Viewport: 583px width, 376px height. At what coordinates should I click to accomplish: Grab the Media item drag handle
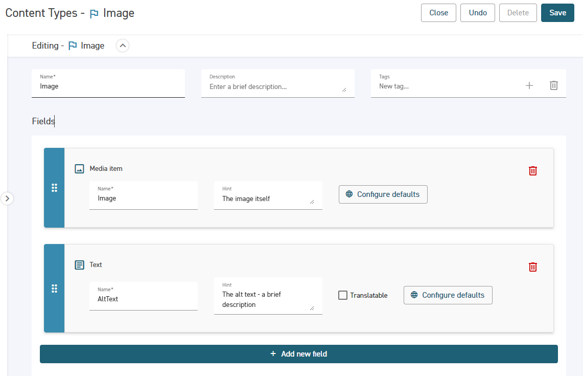coord(54,188)
